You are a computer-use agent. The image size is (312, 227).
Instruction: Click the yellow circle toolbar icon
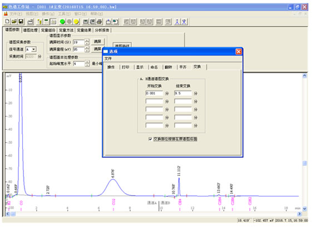coord(76,22)
